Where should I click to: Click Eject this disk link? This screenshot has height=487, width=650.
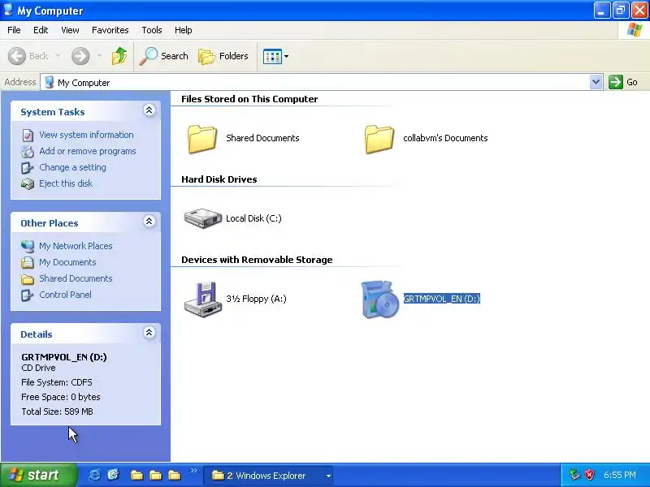(66, 183)
